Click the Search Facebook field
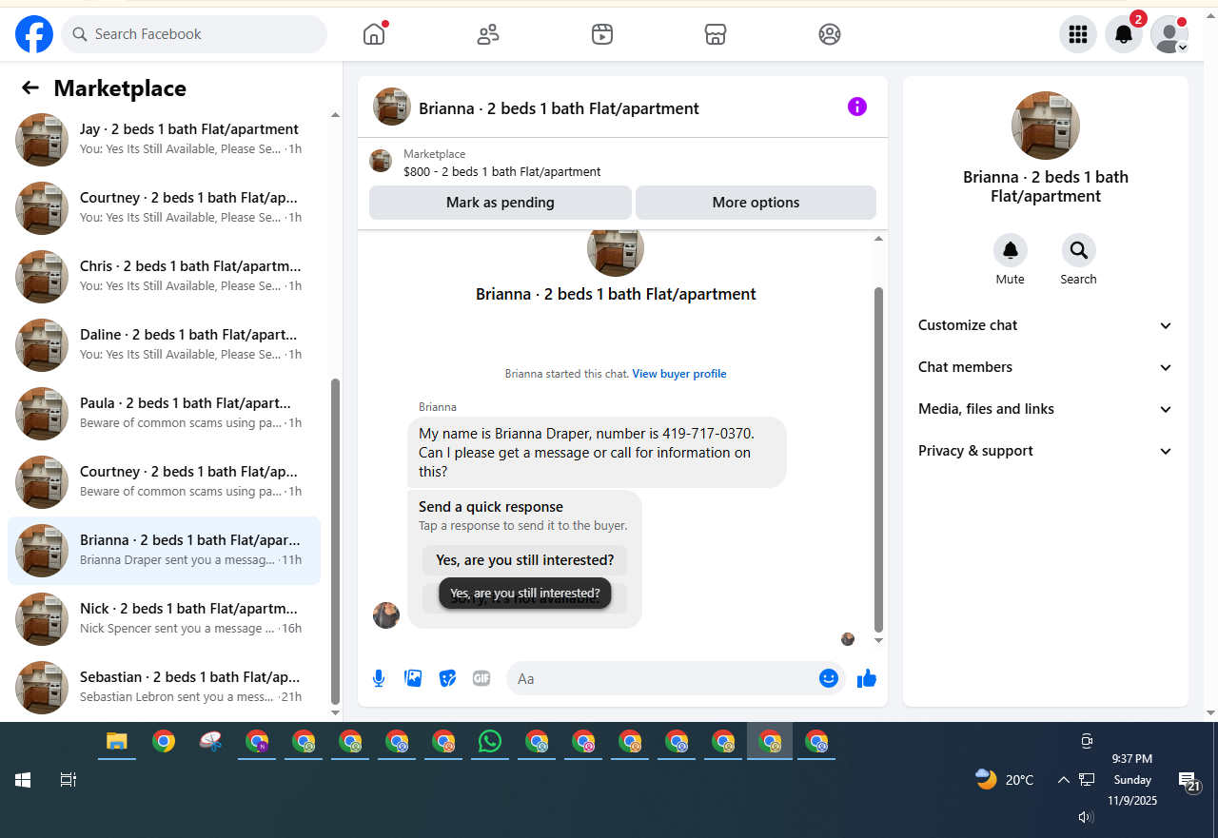Image resolution: width=1218 pixels, height=838 pixels. [x=194, y=34]
